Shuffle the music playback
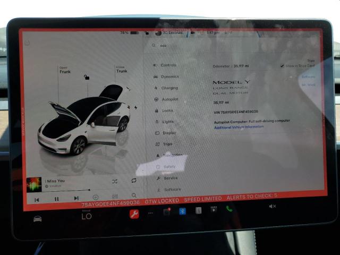The width and height of the screenshot is (340, 255). (115, 181)
